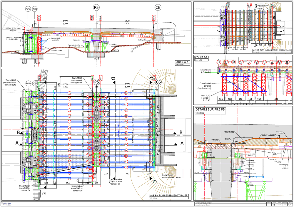Select the C6 axis bubble in Coupe A-A
Viewport: 294px width, 207px height.
point(158,8)
